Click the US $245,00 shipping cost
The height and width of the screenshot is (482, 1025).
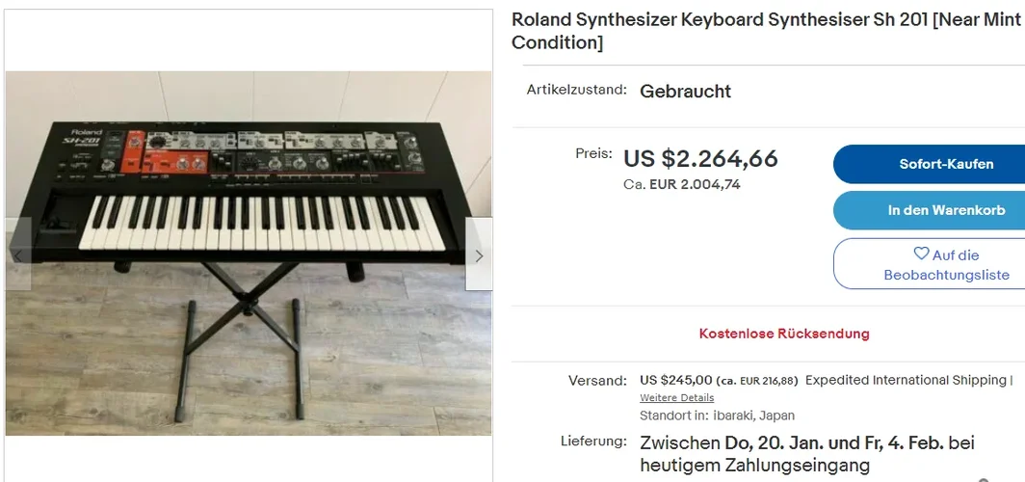[x=675, y=380]
